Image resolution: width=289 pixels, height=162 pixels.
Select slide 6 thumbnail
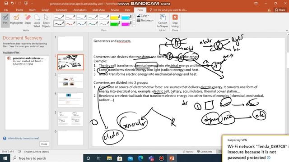[x=70, y=138]
